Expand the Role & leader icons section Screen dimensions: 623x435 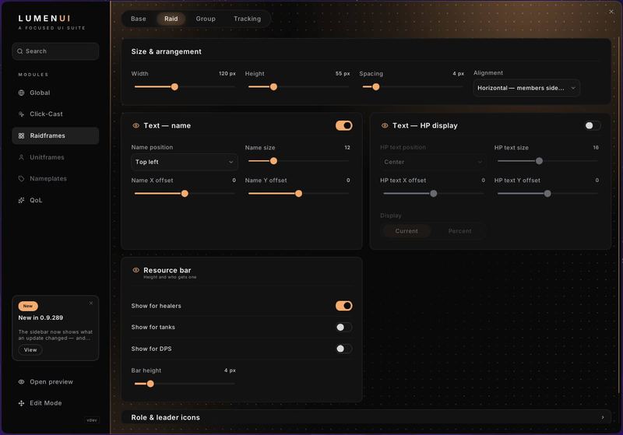(366, 417)
